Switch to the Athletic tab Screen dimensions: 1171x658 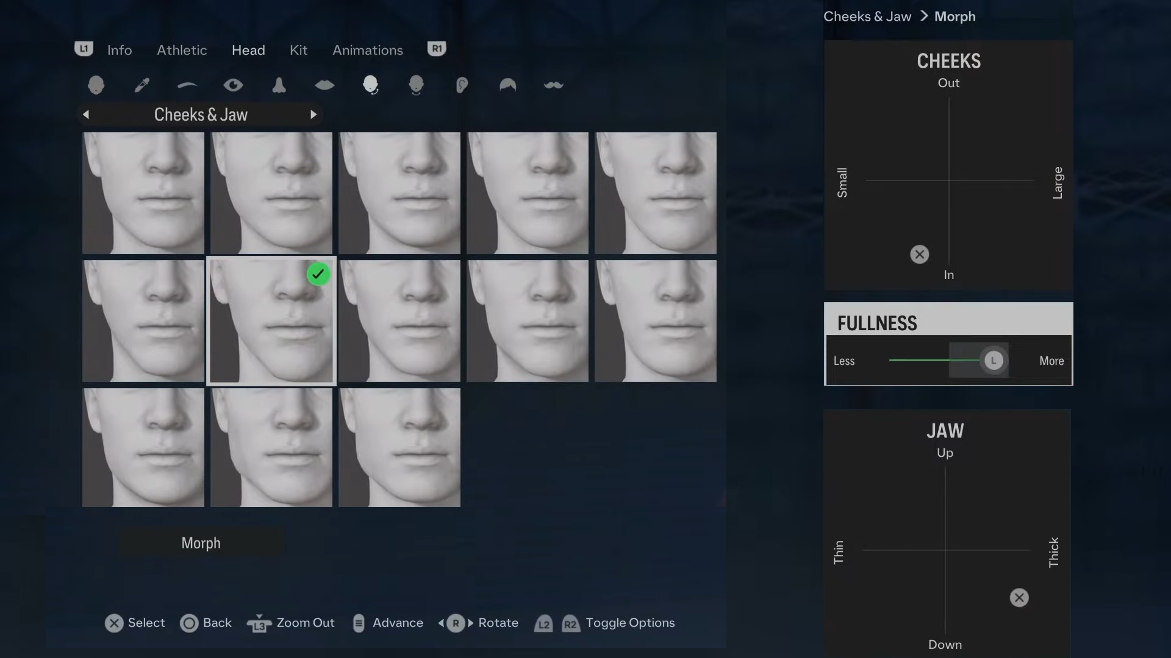click(182, 50)
